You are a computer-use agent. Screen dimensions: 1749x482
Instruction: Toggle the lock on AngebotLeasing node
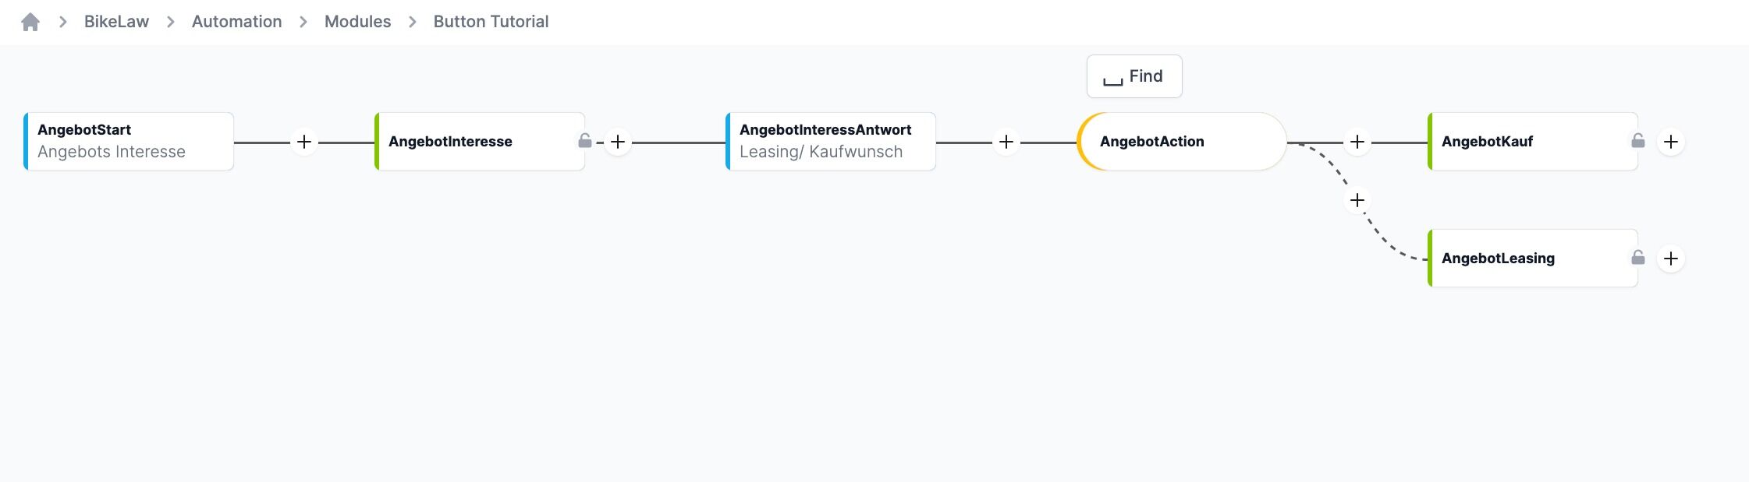click(x=1638, y=258)
